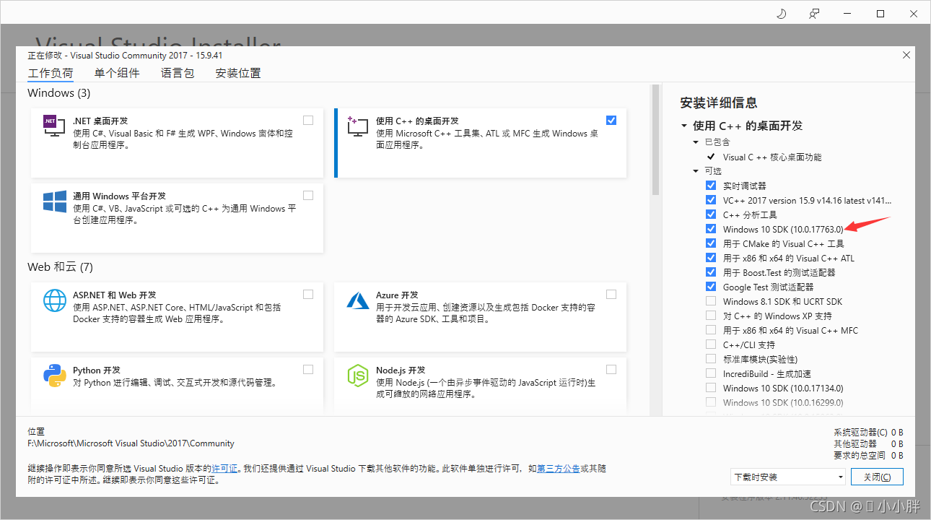Enable Python 开发 workload checkbox

tap(308, 369)
